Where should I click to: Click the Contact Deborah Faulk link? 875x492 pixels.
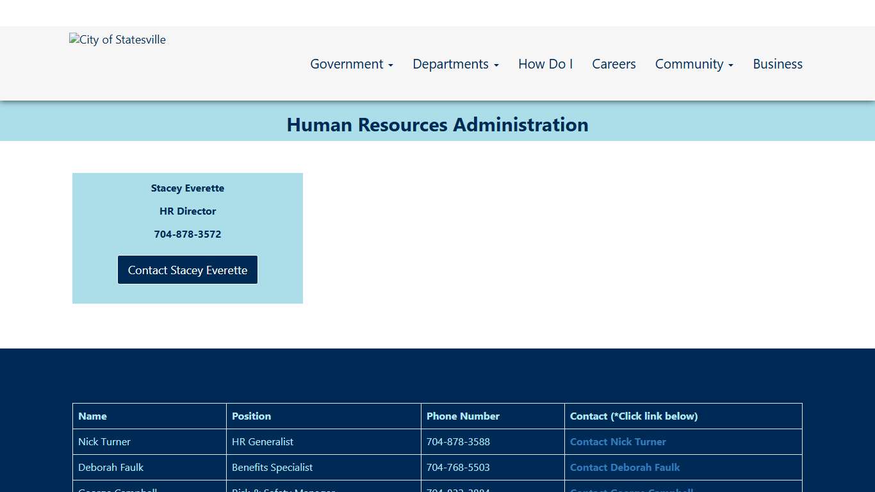pos(625,467)
